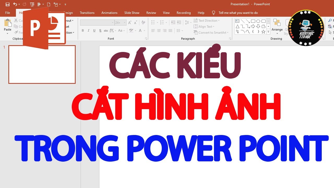Click the Align Objects icon in quick access toolbar

(x=39, y=4)
